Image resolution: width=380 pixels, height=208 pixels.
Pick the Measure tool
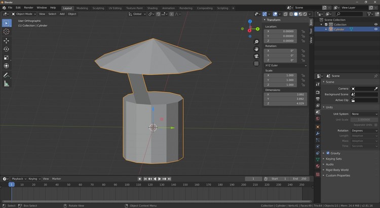click(x=7, y=84)
